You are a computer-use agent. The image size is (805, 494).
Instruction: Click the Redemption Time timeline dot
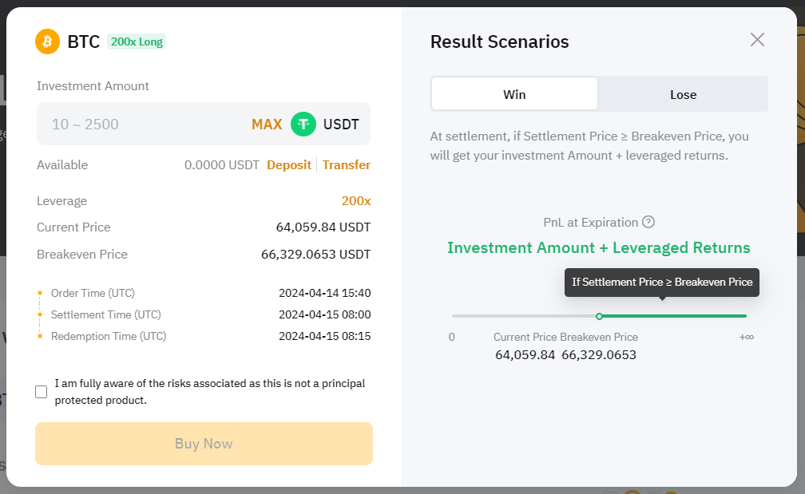(x=39, y=336)
